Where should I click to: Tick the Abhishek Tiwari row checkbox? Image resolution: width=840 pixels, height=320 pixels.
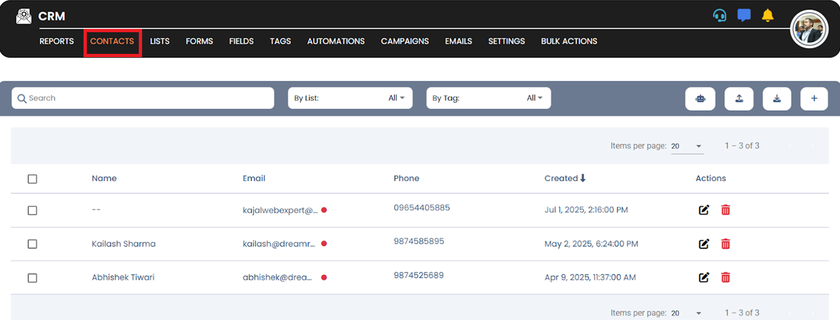32,278
